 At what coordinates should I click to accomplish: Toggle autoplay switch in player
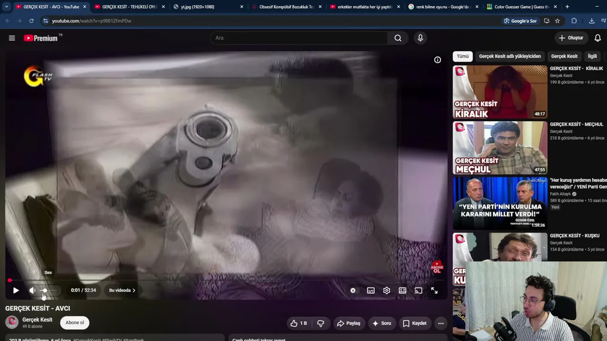[x=353, y=290]
